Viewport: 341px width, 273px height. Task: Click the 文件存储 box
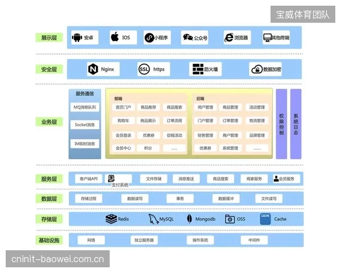[x=153, y=179]
